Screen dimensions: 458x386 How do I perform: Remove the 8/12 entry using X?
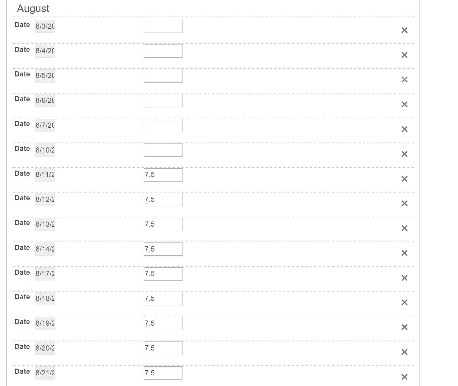pyautogui.click(x=404, y=203)
